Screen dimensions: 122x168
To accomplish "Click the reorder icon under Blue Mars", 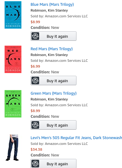I will [x=35, y=36].
